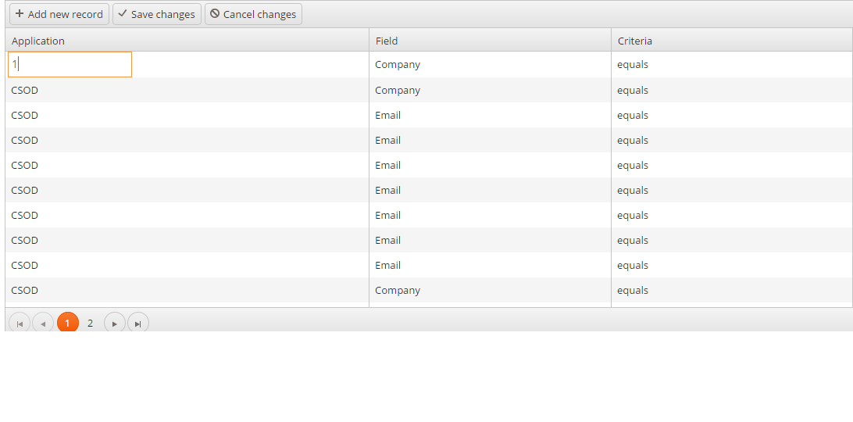Sort by the Criteria column header

pyautogui.click(x=634, y=41)
